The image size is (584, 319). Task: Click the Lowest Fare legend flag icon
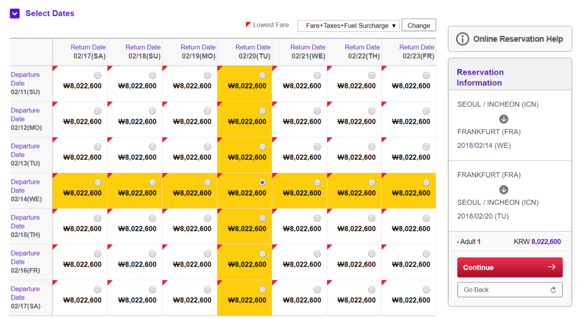(248, 25)
